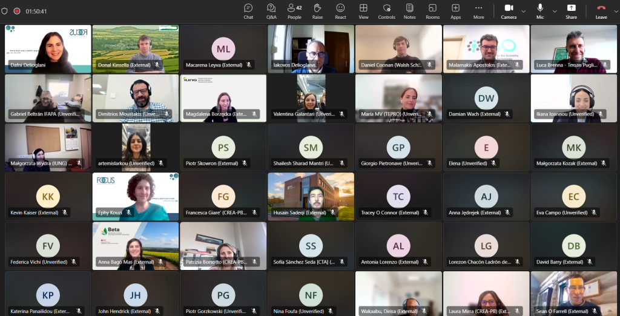Click the shield security icon by the timer
The width and height of the screenshot is (620, 316).
5,11
